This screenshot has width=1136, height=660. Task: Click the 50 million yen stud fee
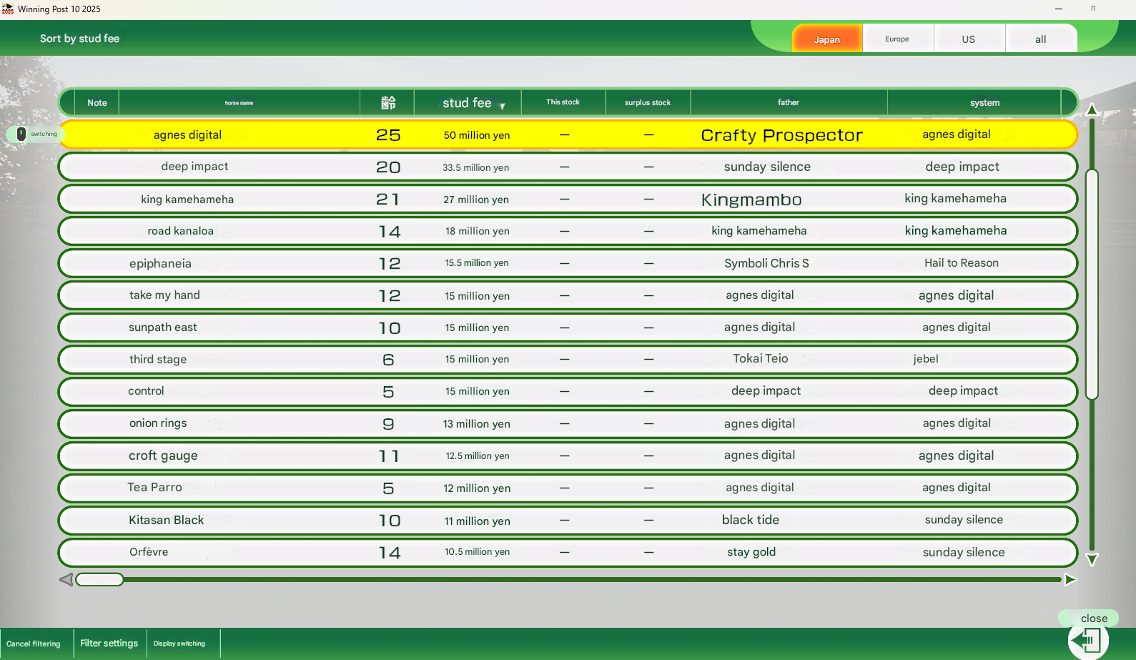tap(477, 135)
